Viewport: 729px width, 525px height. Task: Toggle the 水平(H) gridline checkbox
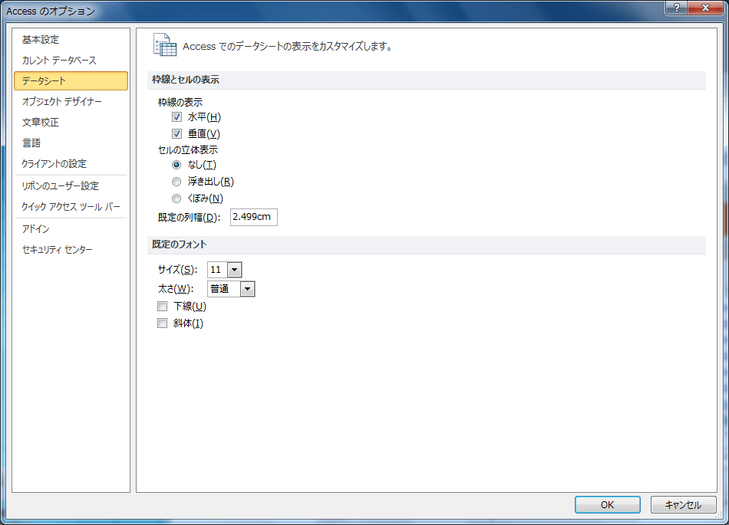click(176, 117)
